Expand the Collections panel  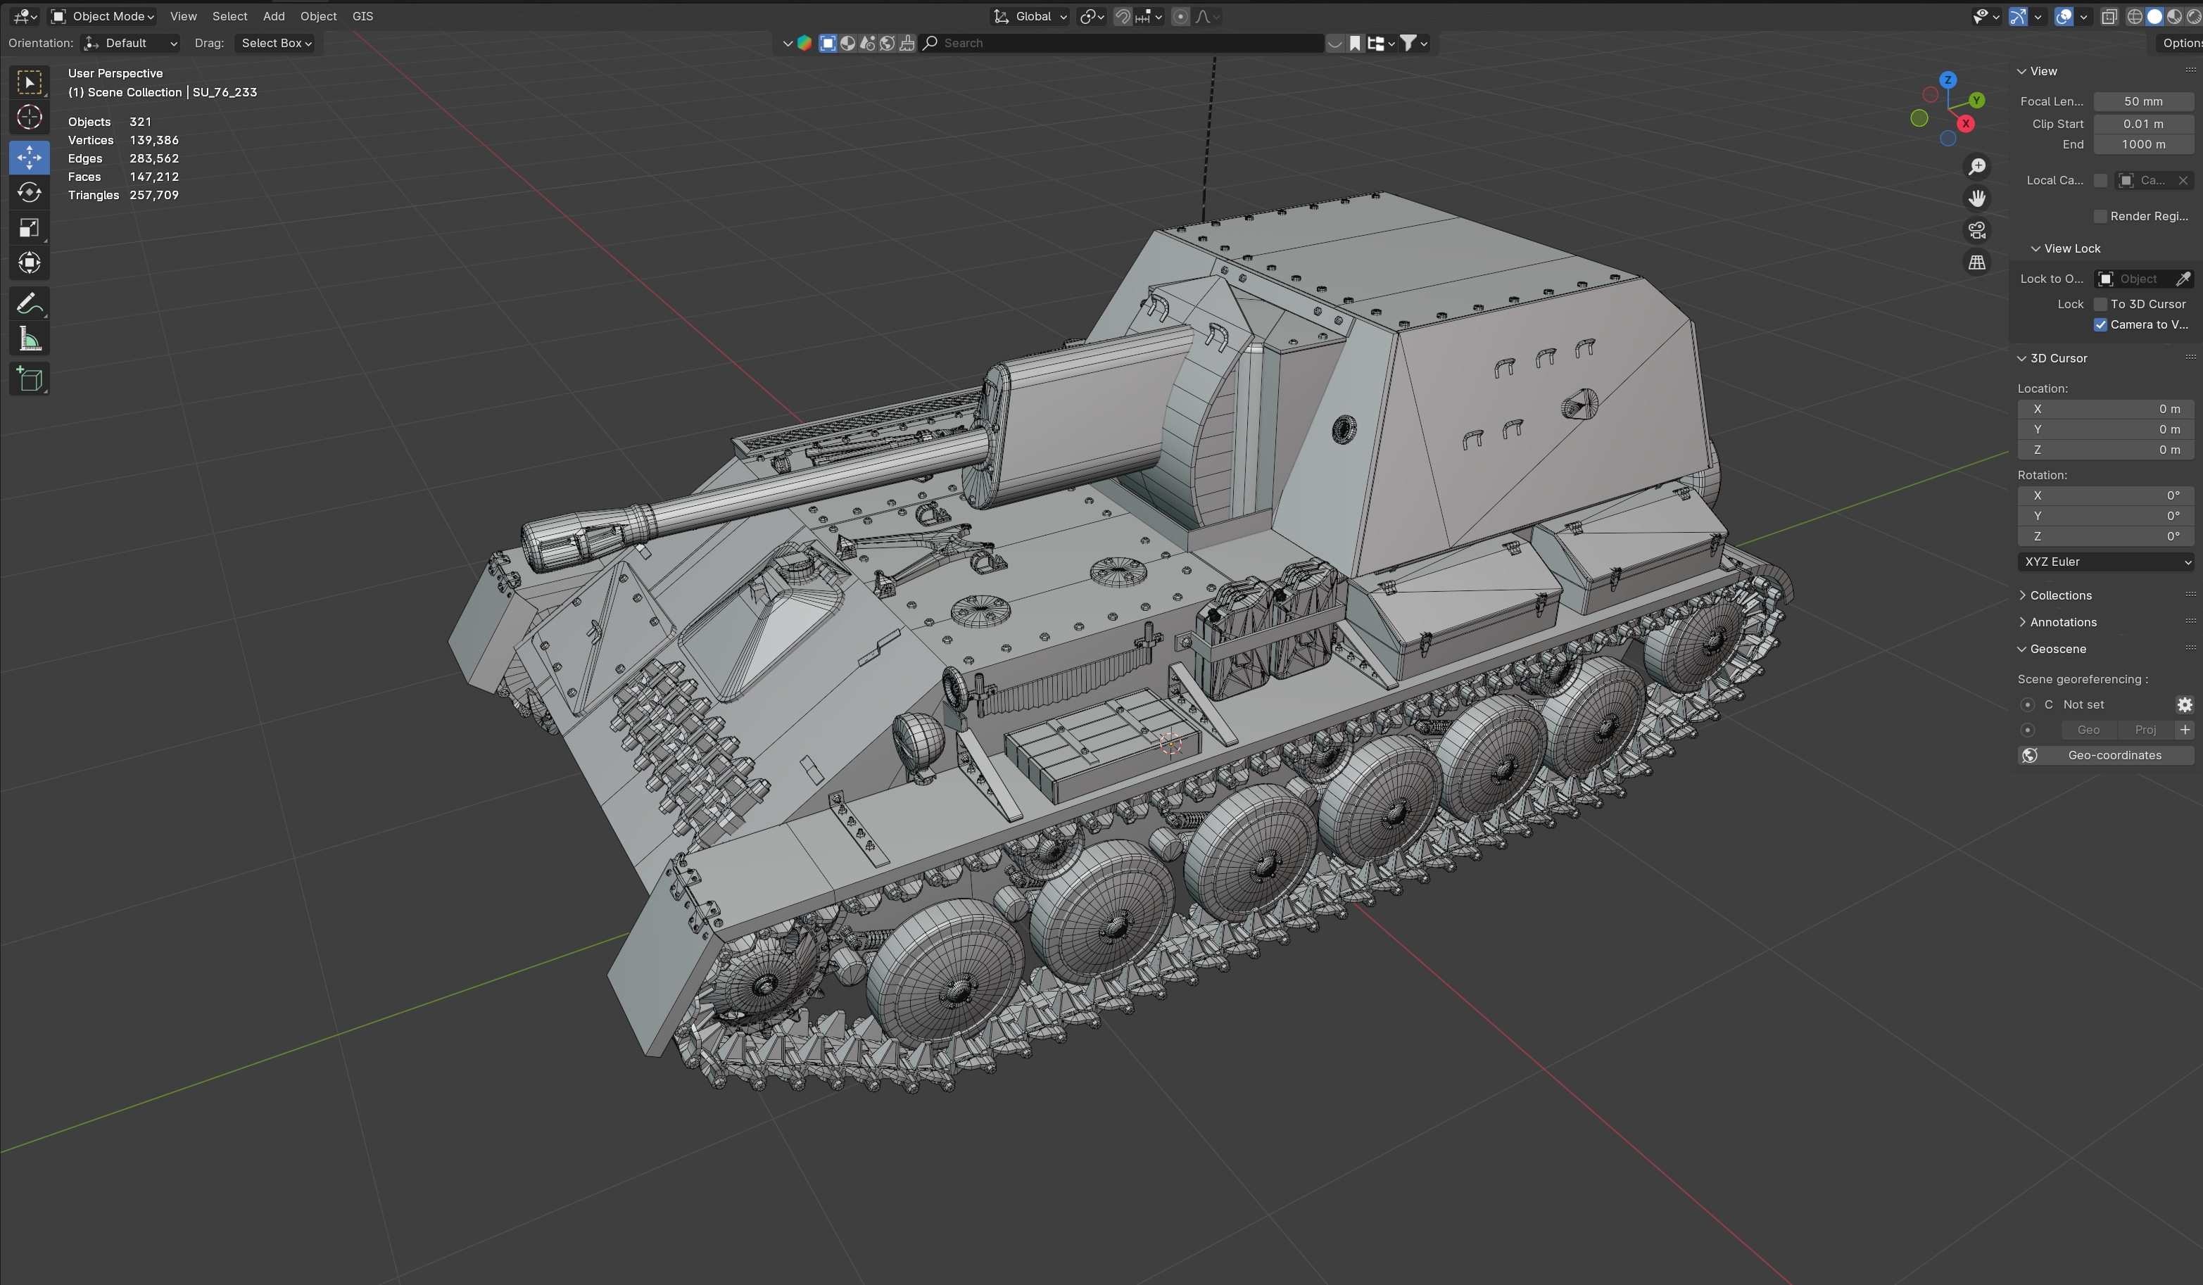point(2061,595)
